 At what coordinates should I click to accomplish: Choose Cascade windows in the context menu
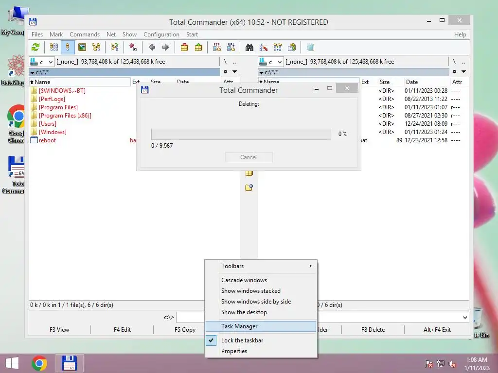[x=261, y=280]
